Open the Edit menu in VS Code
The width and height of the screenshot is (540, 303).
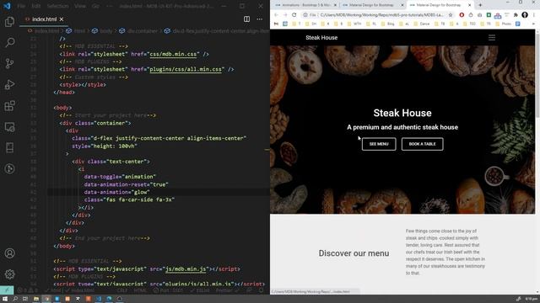(x=36, y=6)
